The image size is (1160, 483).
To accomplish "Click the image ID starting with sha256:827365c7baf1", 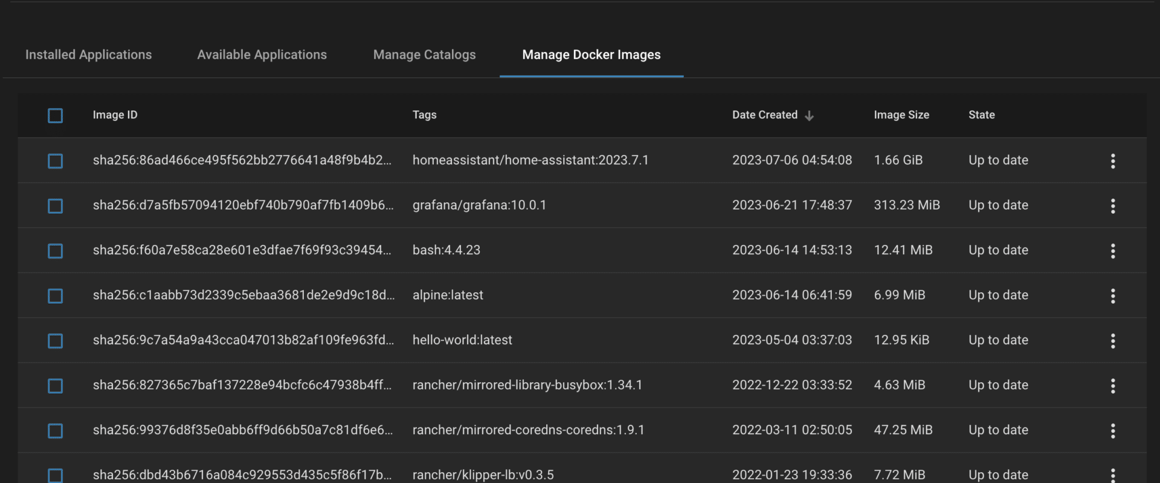I will pyautogui.click(x=242, y=385).
